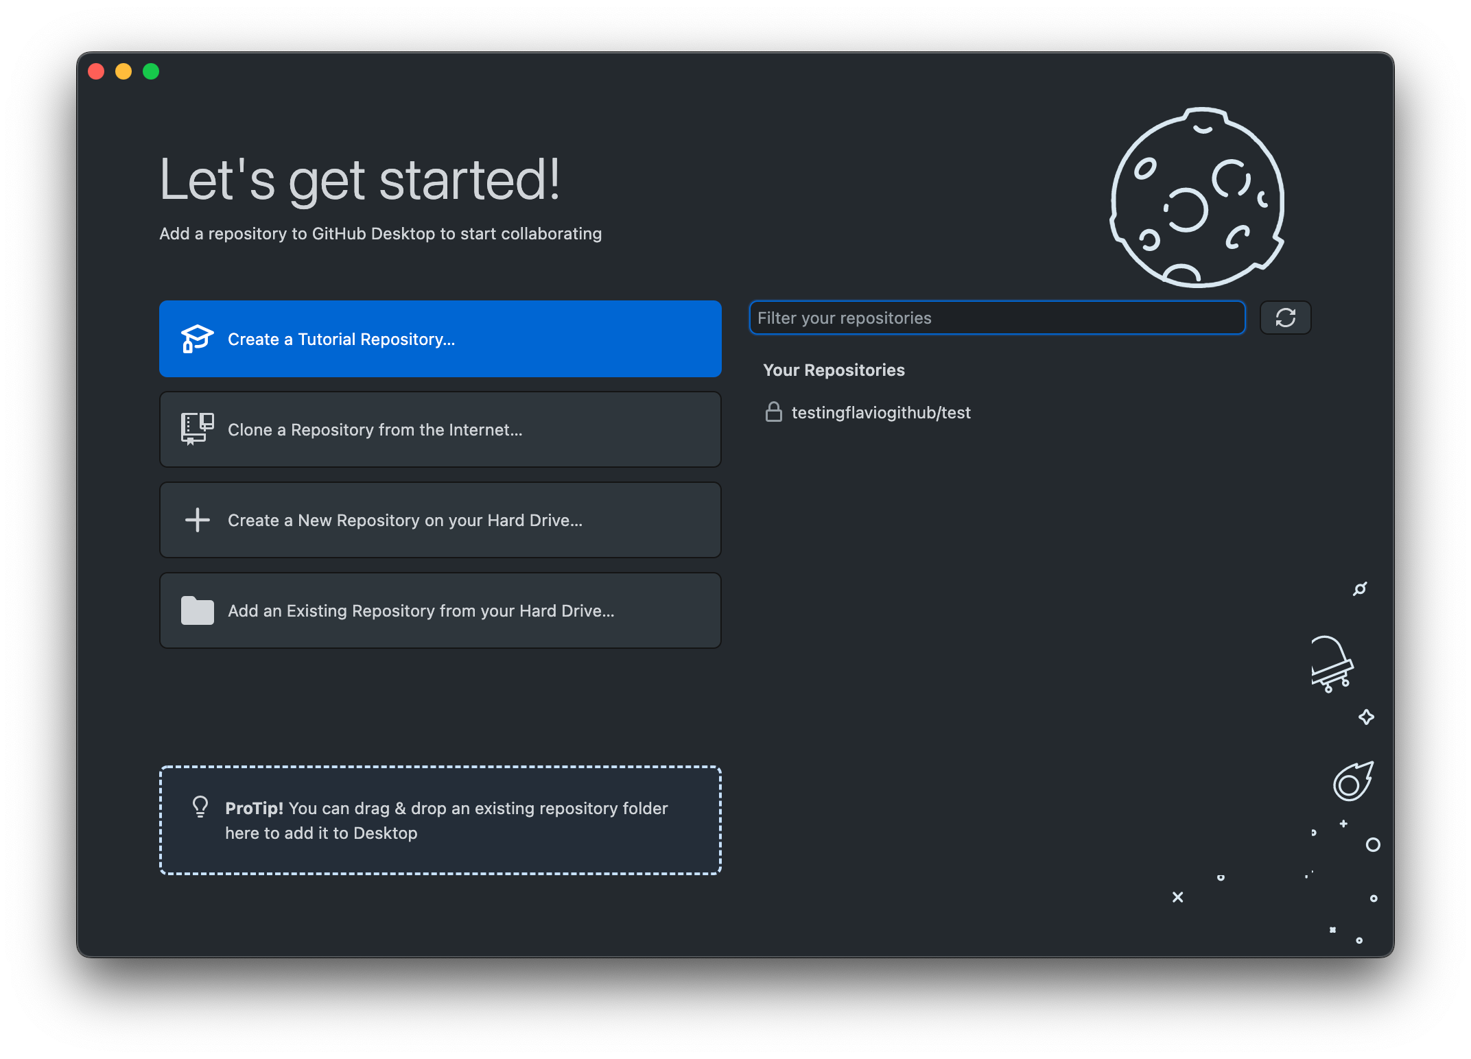Click the refresh repositories icon
Screen dimensions: 1471x1059
click(1285, 318)
